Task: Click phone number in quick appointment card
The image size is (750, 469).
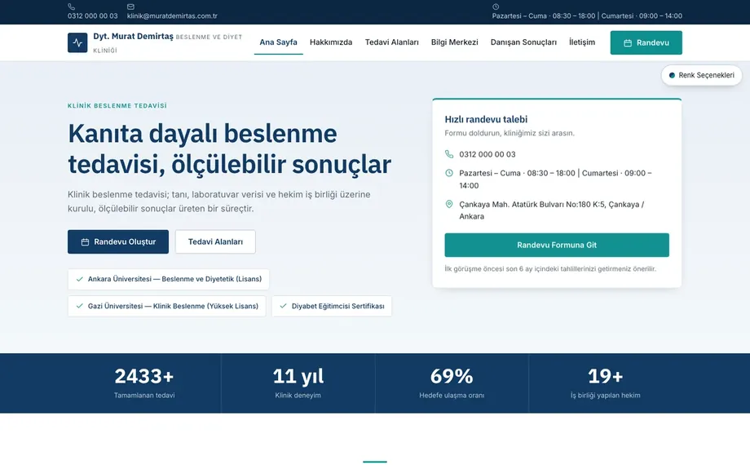Action: pyautogui.click(x=487, y=154)
